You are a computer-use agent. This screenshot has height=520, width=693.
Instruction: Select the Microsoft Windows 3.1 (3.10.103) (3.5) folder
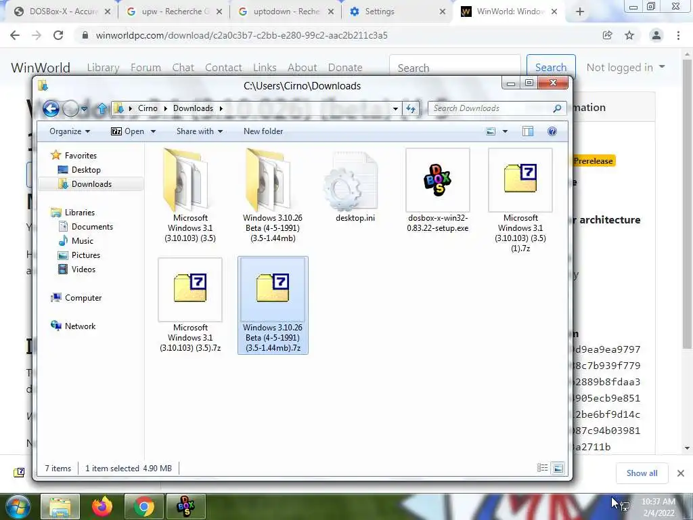pyautogui.click(x=190, y=195)
